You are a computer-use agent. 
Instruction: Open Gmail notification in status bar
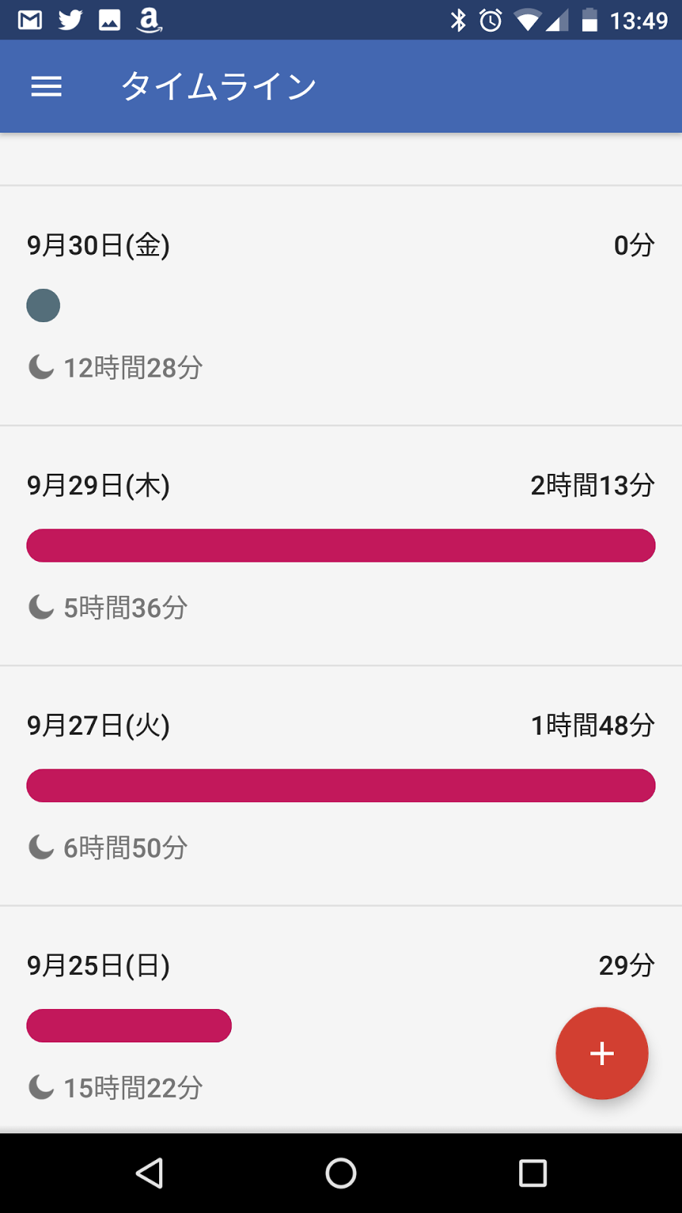[30, 20]
